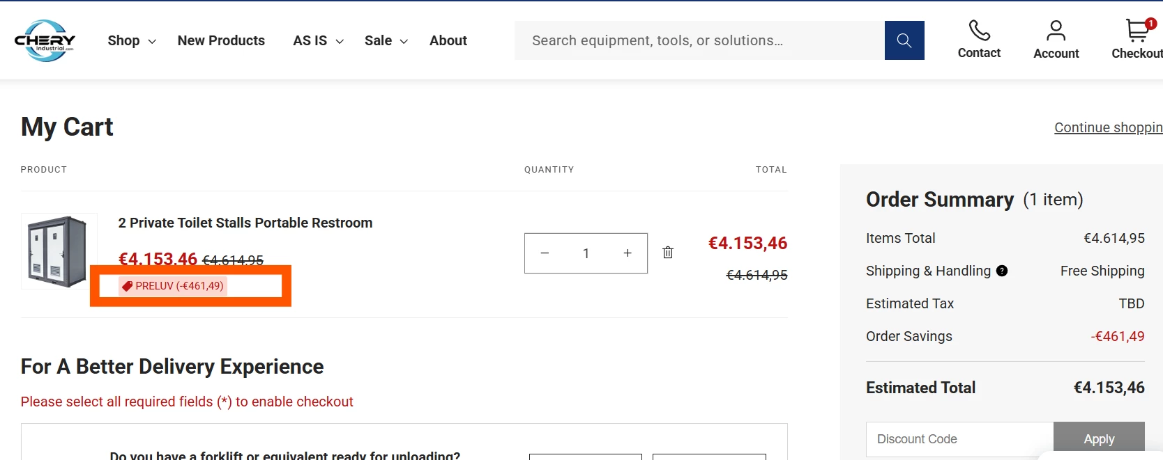
Task: Click the Chery Industrial logo
Action: [45, 40]
